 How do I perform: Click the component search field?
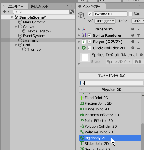click(112, 83)
